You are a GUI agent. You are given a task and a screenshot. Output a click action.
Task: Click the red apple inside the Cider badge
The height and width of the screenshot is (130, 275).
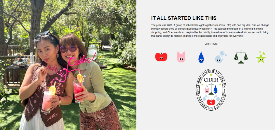click(x=211, y=102)
